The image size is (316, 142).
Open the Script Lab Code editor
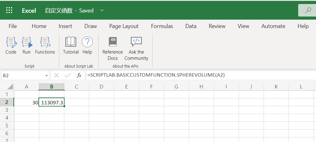pos(11,45)
